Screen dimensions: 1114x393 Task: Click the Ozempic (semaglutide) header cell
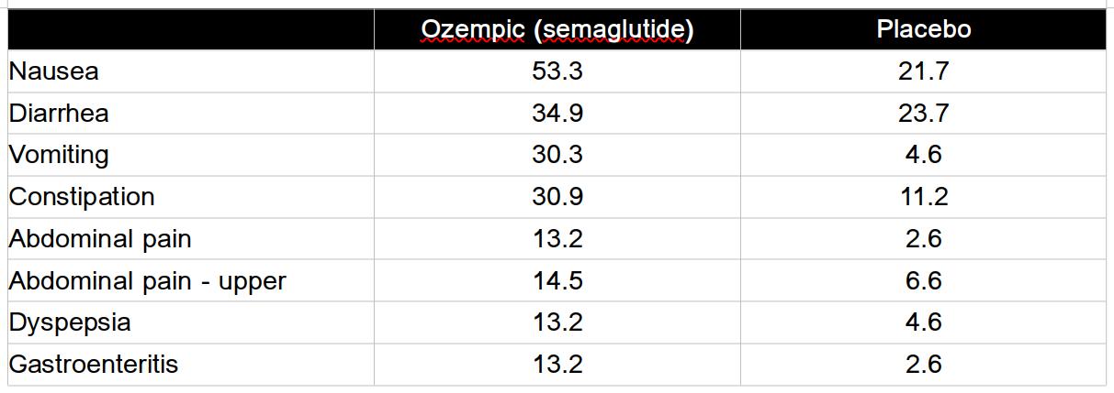[557, 29]
